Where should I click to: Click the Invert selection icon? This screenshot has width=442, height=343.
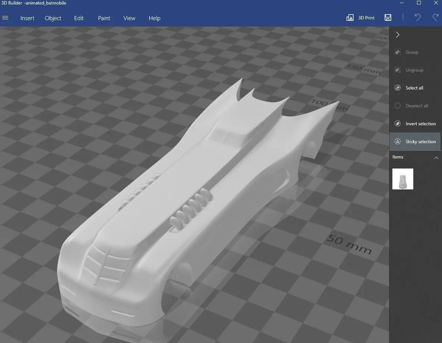pyautogui.click(x=398, y=123)
